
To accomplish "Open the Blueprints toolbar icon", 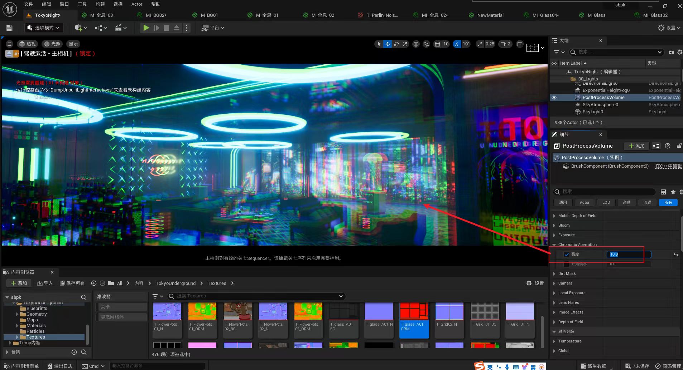I will [x=98, y=28].
